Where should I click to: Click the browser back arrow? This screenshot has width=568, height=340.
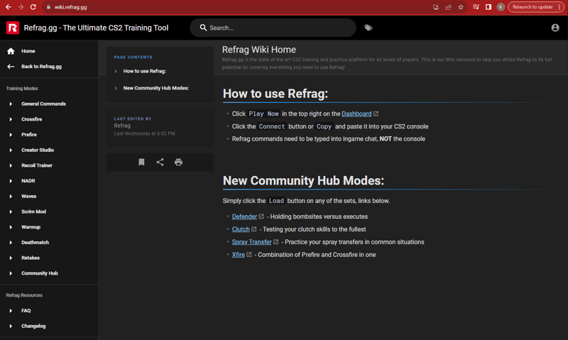point(9,7)
